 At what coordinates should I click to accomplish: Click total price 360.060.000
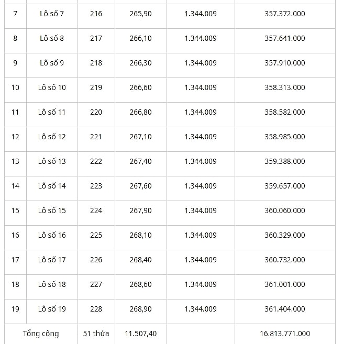285,210
